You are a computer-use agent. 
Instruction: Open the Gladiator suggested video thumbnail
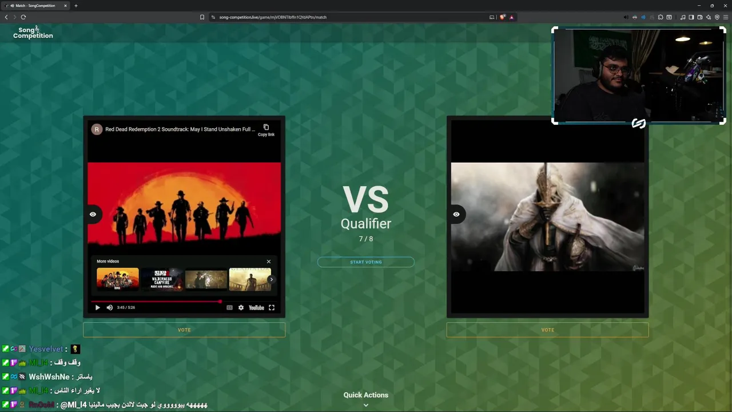(250, 279)
